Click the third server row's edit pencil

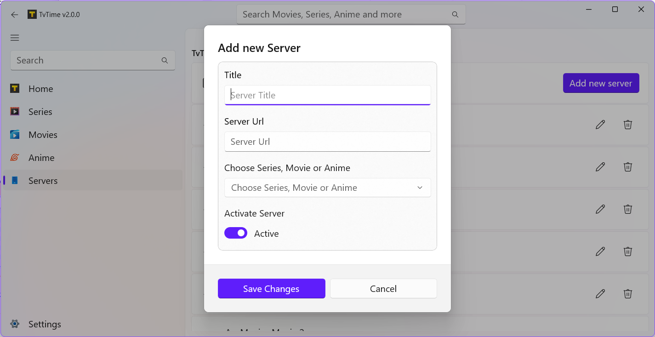(x=600, y=209)
